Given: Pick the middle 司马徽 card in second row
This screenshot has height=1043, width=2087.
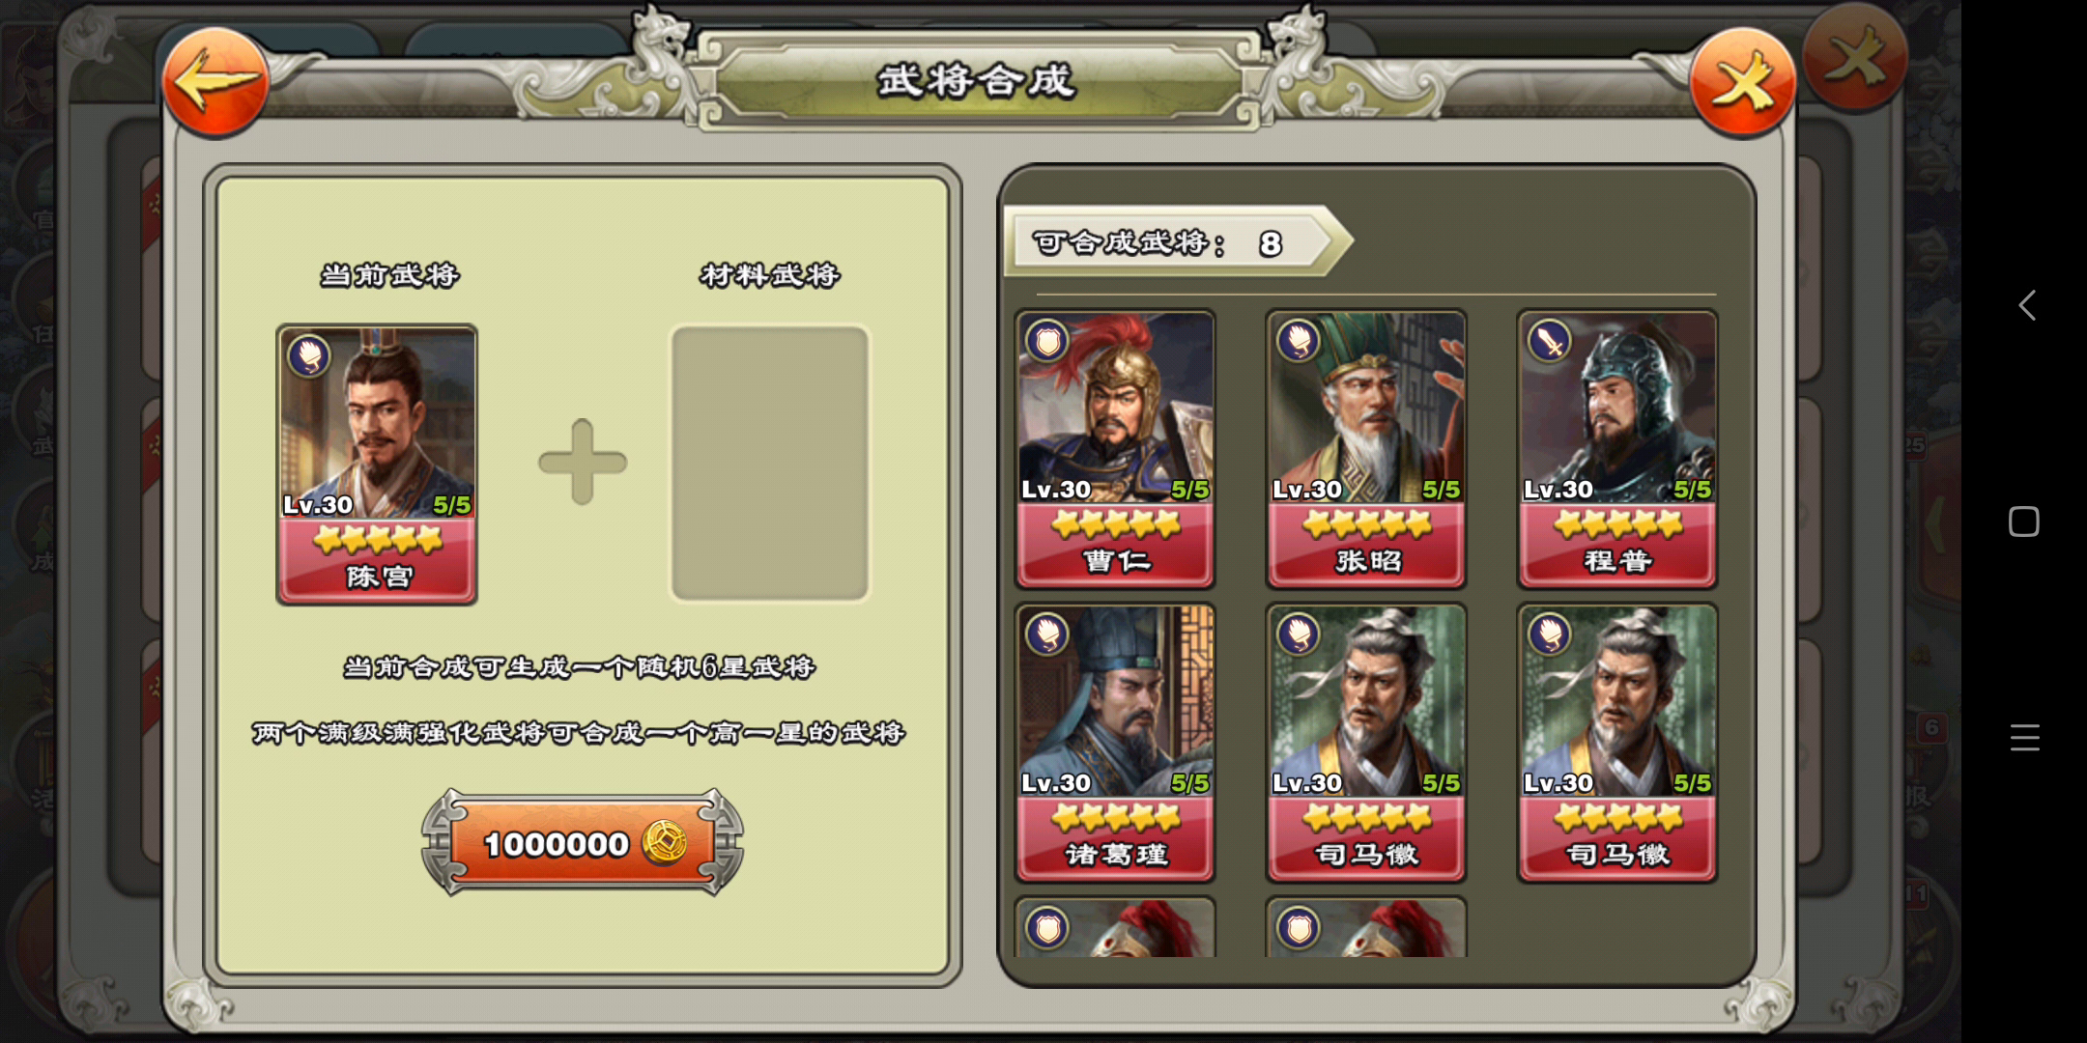Looking at the screenshot, I should click(1366, 743).
